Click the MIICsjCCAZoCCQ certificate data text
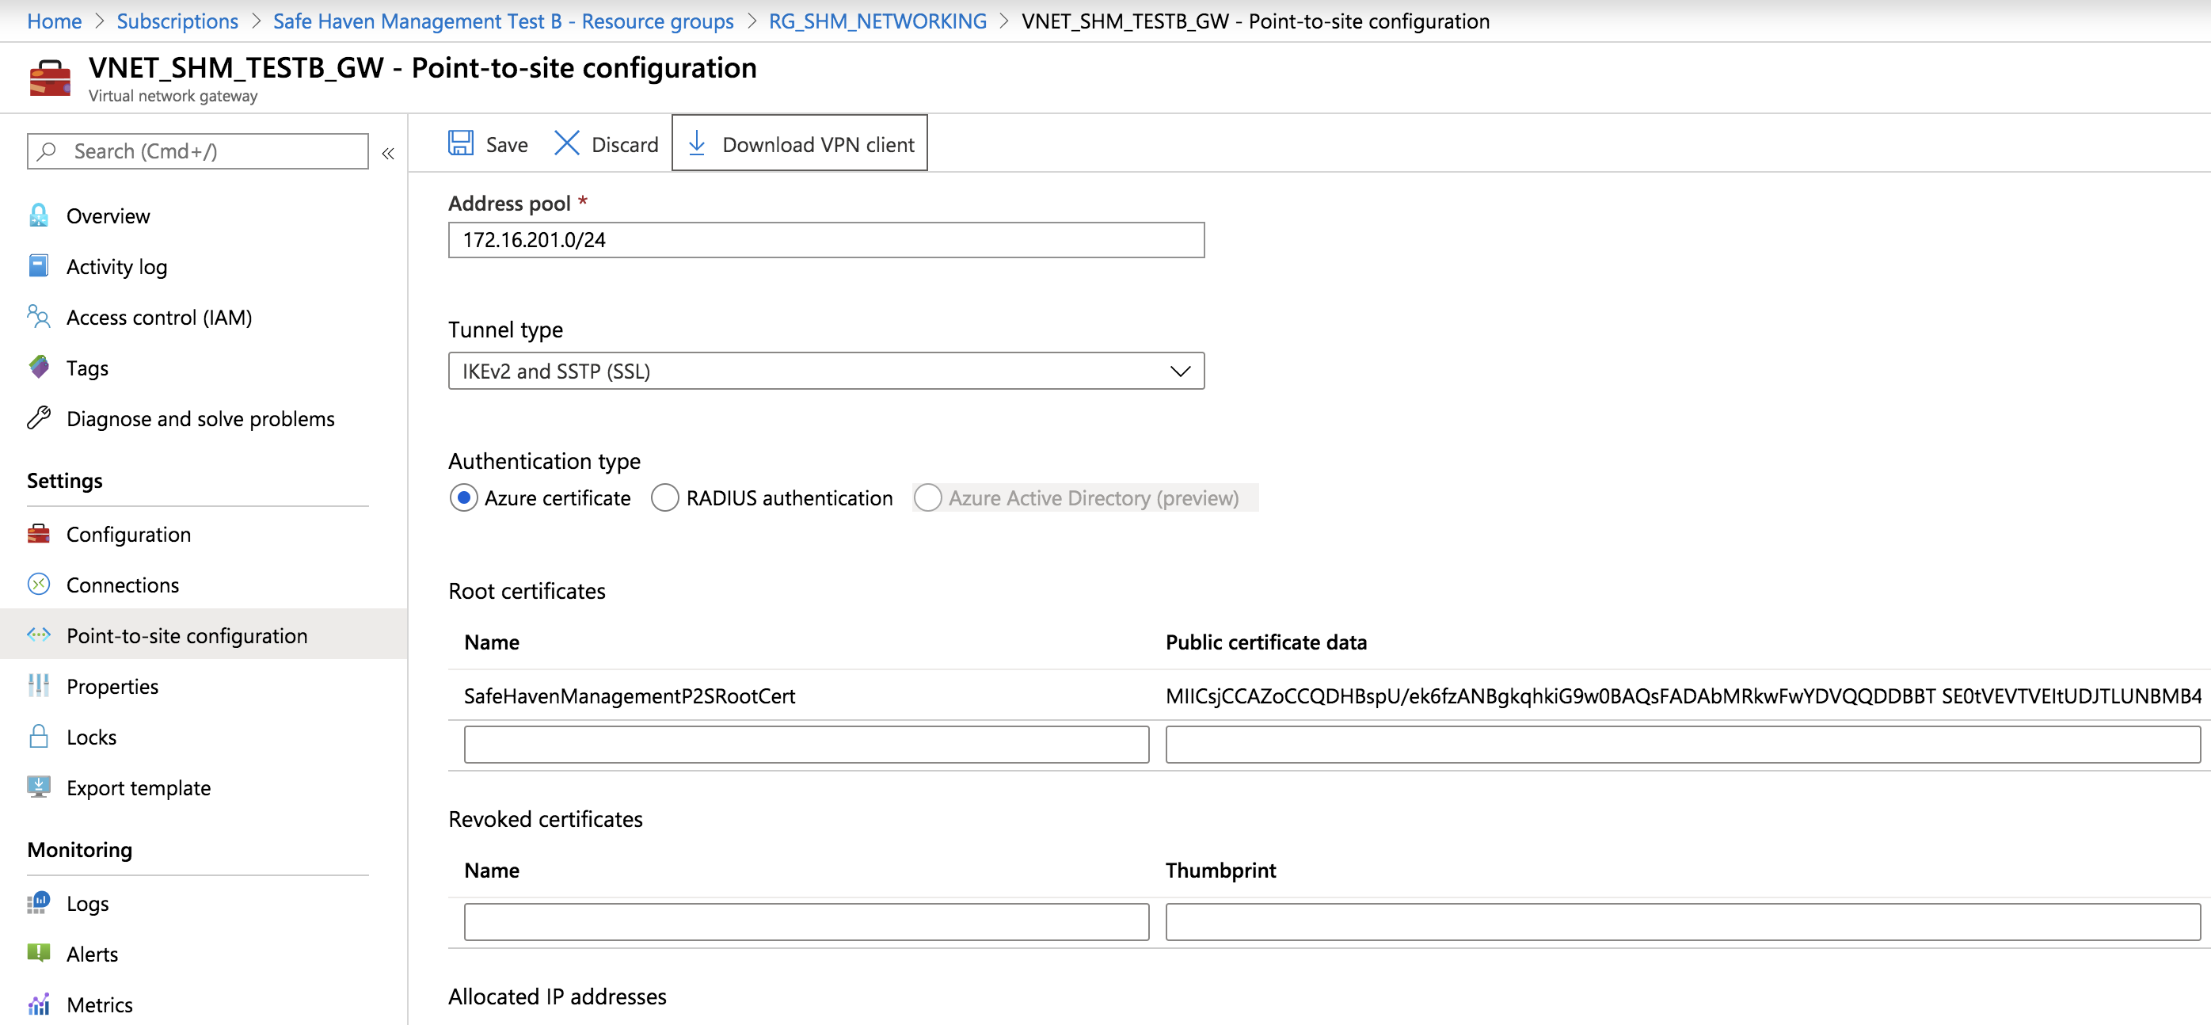This screenshot has width=2211, height=1025. coord(1683,695)
